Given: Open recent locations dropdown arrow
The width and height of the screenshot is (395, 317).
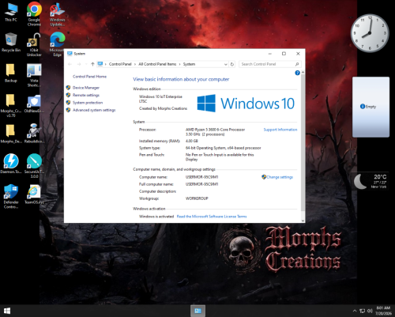Looking at the screenshot, I should pyautogui.click(x=86, y=64).
